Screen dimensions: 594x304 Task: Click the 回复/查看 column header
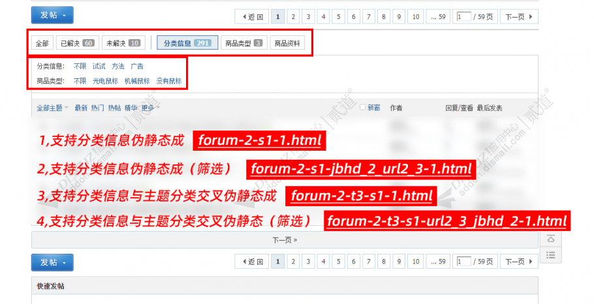(x=459, y=108)
